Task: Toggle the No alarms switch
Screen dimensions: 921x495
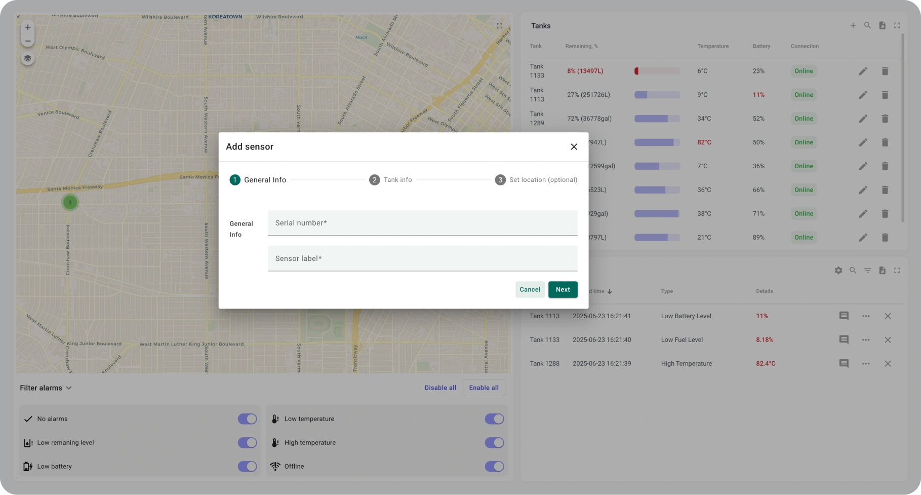Action: click(247, 419)
